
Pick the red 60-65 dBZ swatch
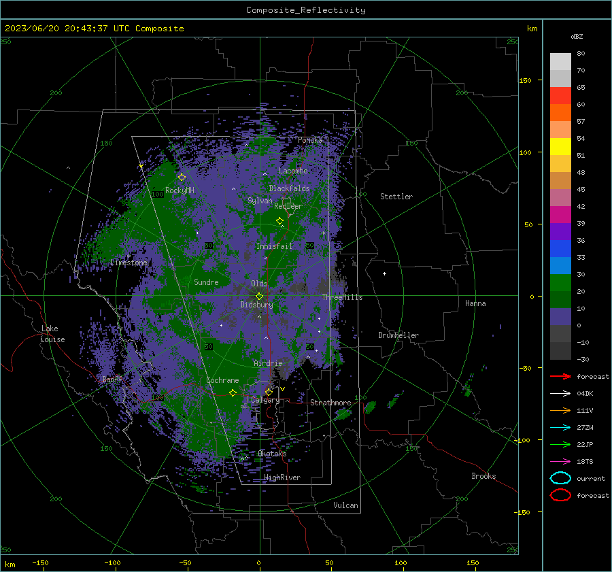click(560, 96)
